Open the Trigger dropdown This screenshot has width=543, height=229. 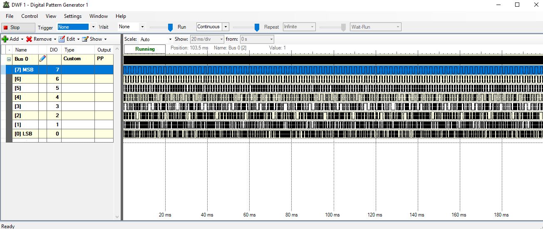coord(93,27)
